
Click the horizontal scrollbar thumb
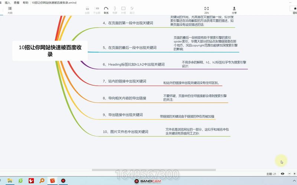[154, 170]
